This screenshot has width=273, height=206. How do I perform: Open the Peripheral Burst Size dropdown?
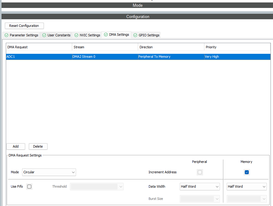200,199
